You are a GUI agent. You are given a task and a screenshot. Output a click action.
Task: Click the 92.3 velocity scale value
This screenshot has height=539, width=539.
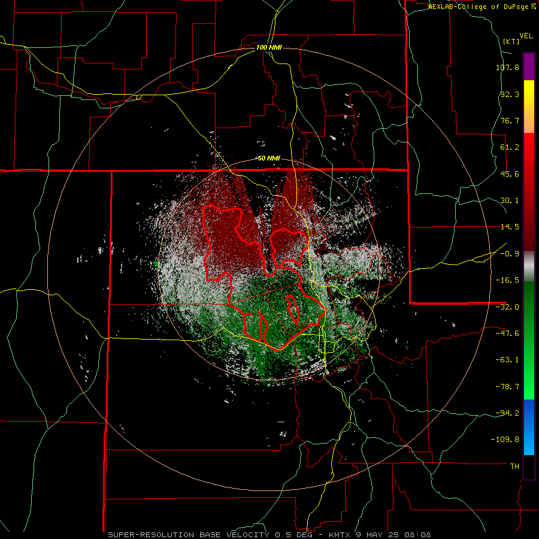click(x=510, y=94)
